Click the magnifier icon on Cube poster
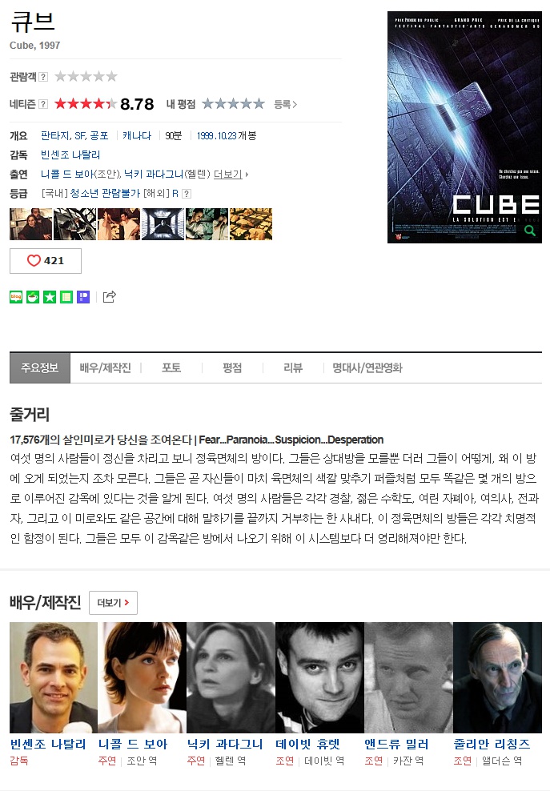 pyautogui.click(x=530, y=231)
